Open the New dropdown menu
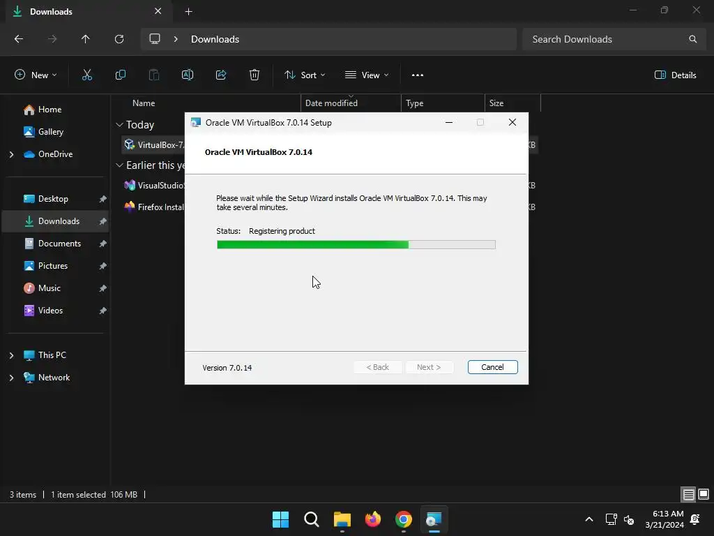The height and width of the screenshot is (536, 714). (x=36, y=75)
